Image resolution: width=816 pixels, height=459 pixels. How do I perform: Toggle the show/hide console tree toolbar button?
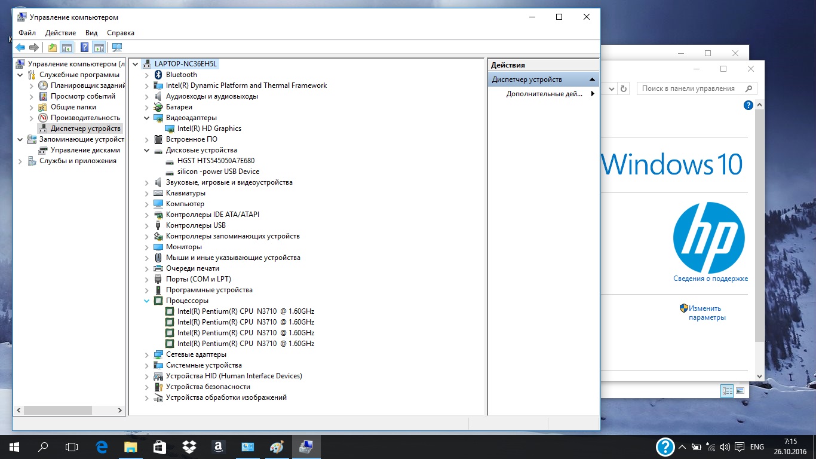pos(67,47)
